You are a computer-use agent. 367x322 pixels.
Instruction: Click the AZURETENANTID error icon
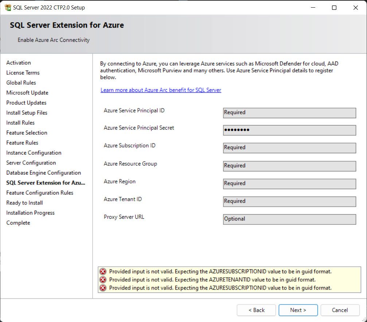[103, 280]
